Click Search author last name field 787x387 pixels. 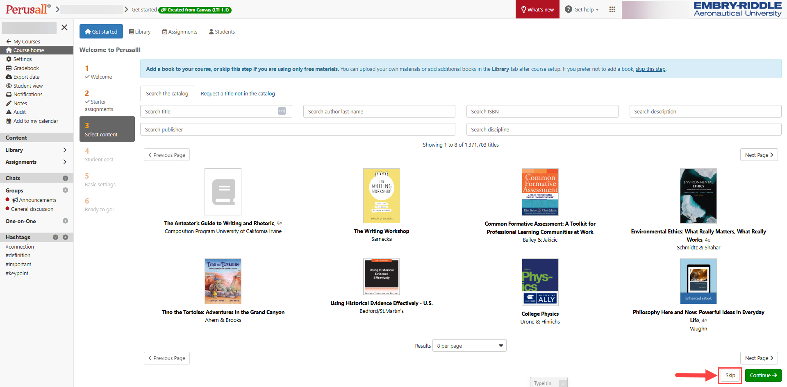379,111
